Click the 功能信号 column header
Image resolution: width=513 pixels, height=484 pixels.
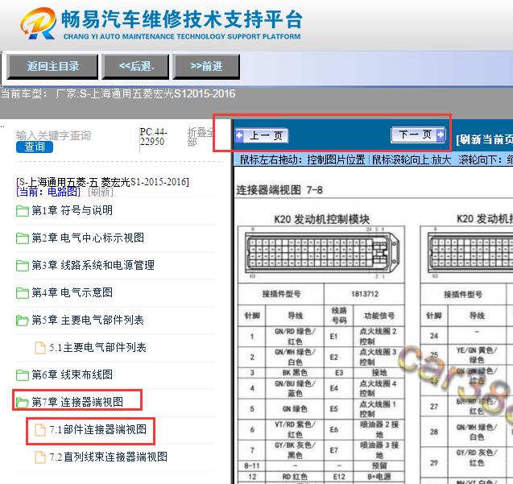pos(379,316)
